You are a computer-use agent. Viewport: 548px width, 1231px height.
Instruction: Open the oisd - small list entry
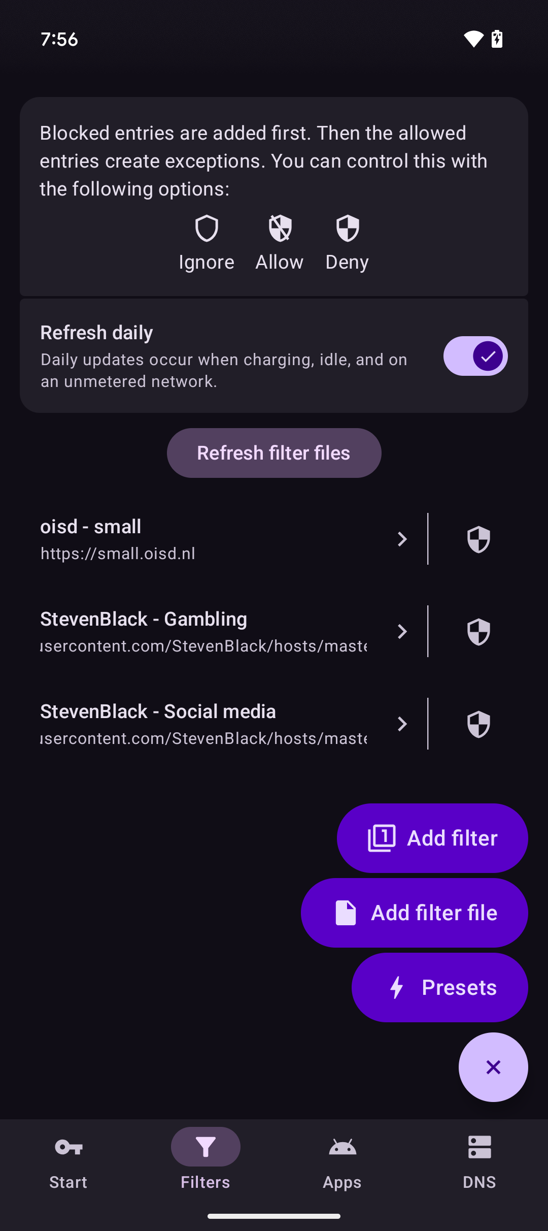203,539
